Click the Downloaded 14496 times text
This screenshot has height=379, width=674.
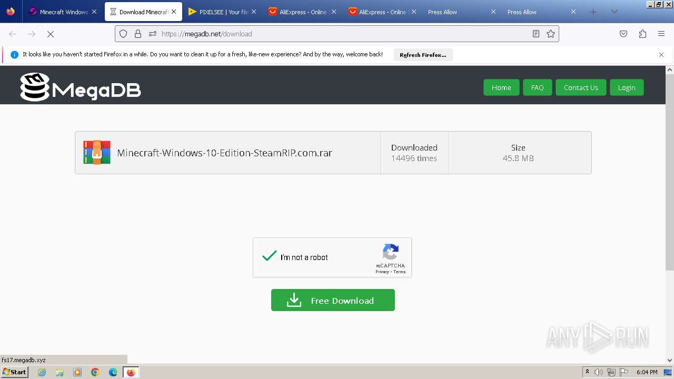coord(414,153)
